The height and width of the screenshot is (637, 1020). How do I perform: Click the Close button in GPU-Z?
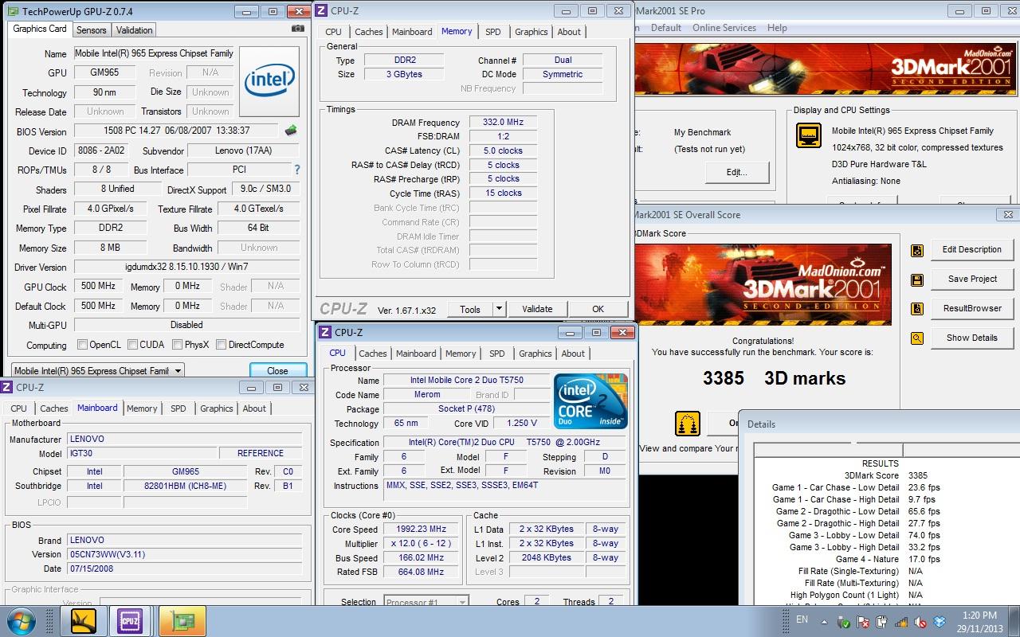(277, 370)
